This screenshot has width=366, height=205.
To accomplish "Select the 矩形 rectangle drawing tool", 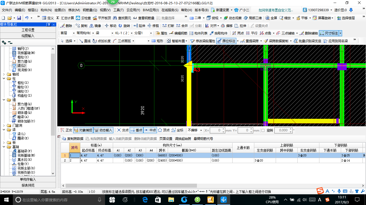I will [x=157, y=41].
